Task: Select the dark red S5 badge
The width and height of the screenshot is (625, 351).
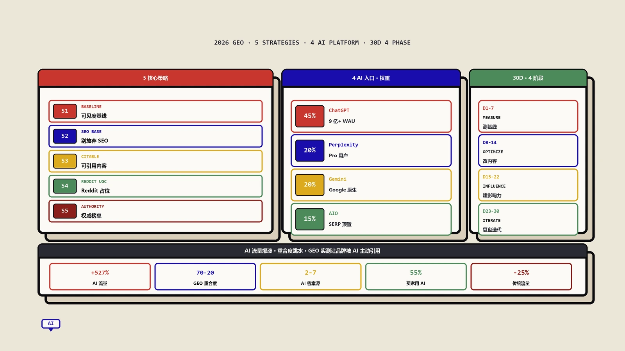Action: [65, 211]
